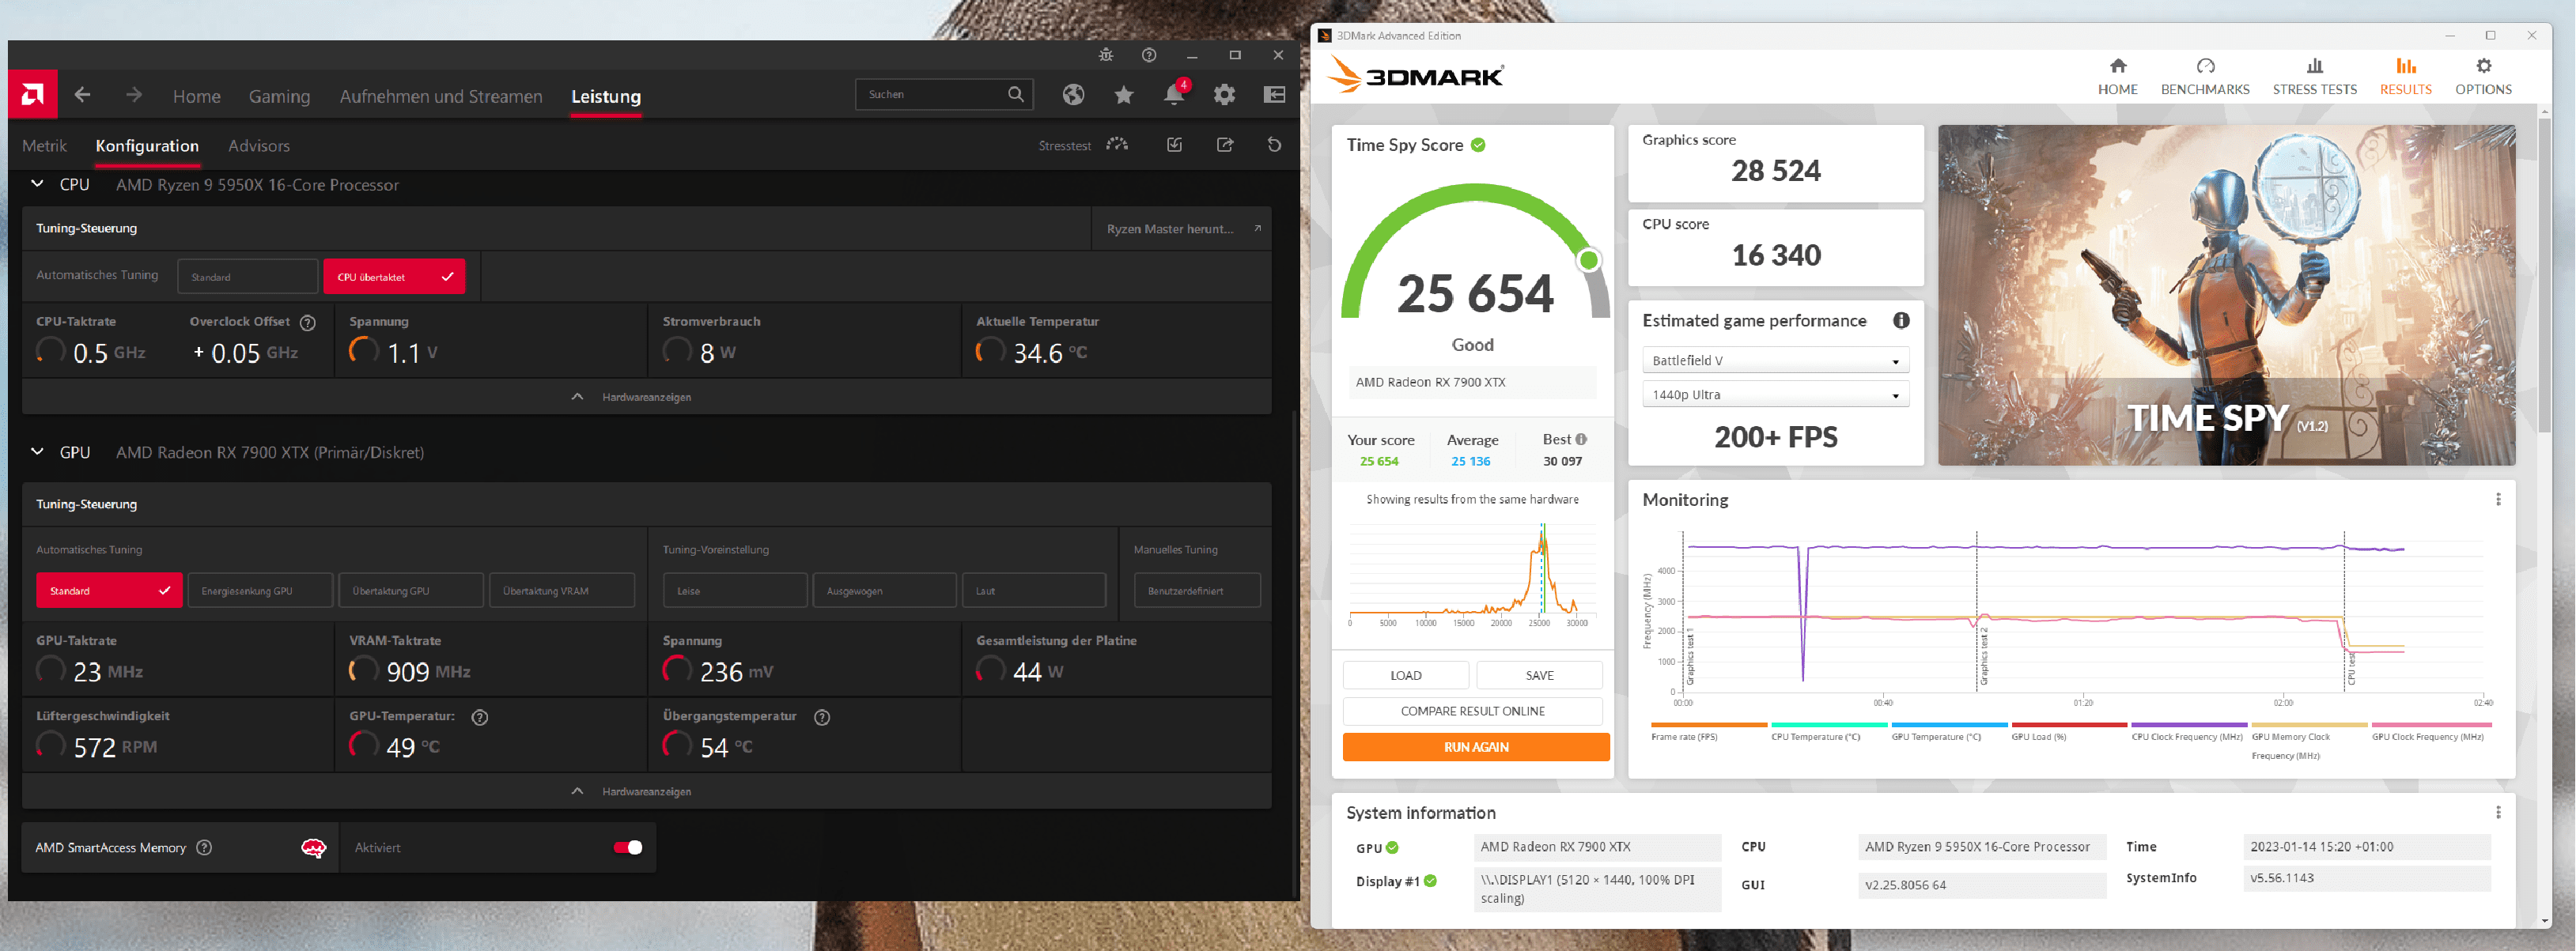Enable CPU Übertaktet toggle
The width and height of the screenshot is (2576, 951).
(x=396, y=276)
